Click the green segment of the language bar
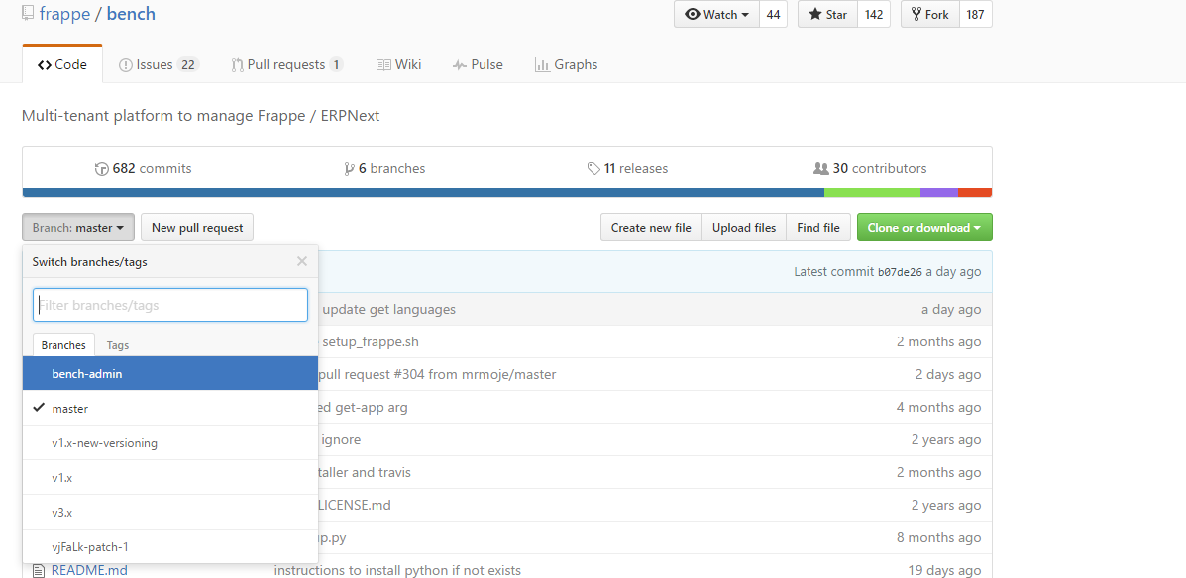1186x578 pixels. (872, 193)
